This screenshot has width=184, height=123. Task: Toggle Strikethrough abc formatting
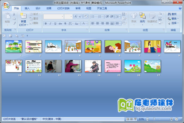click(x=60, y=23)
